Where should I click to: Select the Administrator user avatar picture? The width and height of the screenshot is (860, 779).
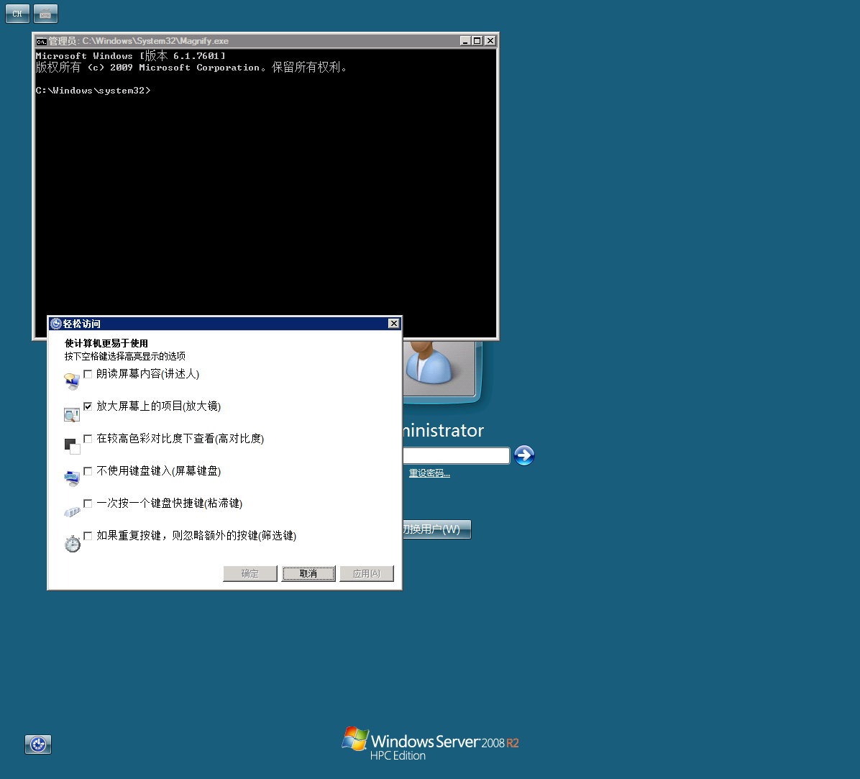[439, 368]
